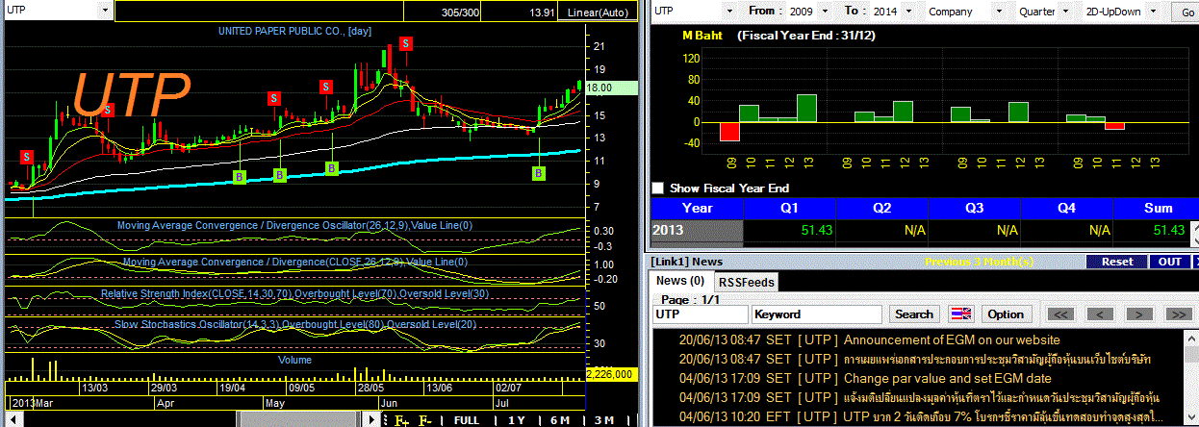
Task: Click the red 2009 Q1 loss bar
Action: [x=729, y=131]
